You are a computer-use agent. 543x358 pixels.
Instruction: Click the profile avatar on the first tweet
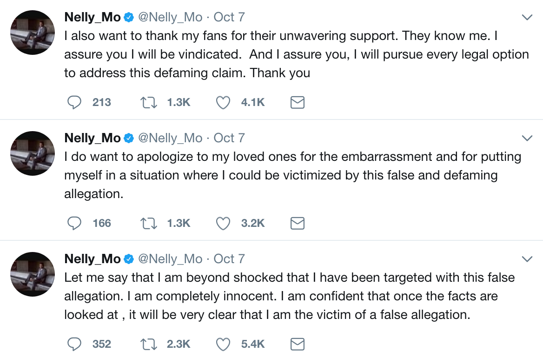[x=33, y=33]
